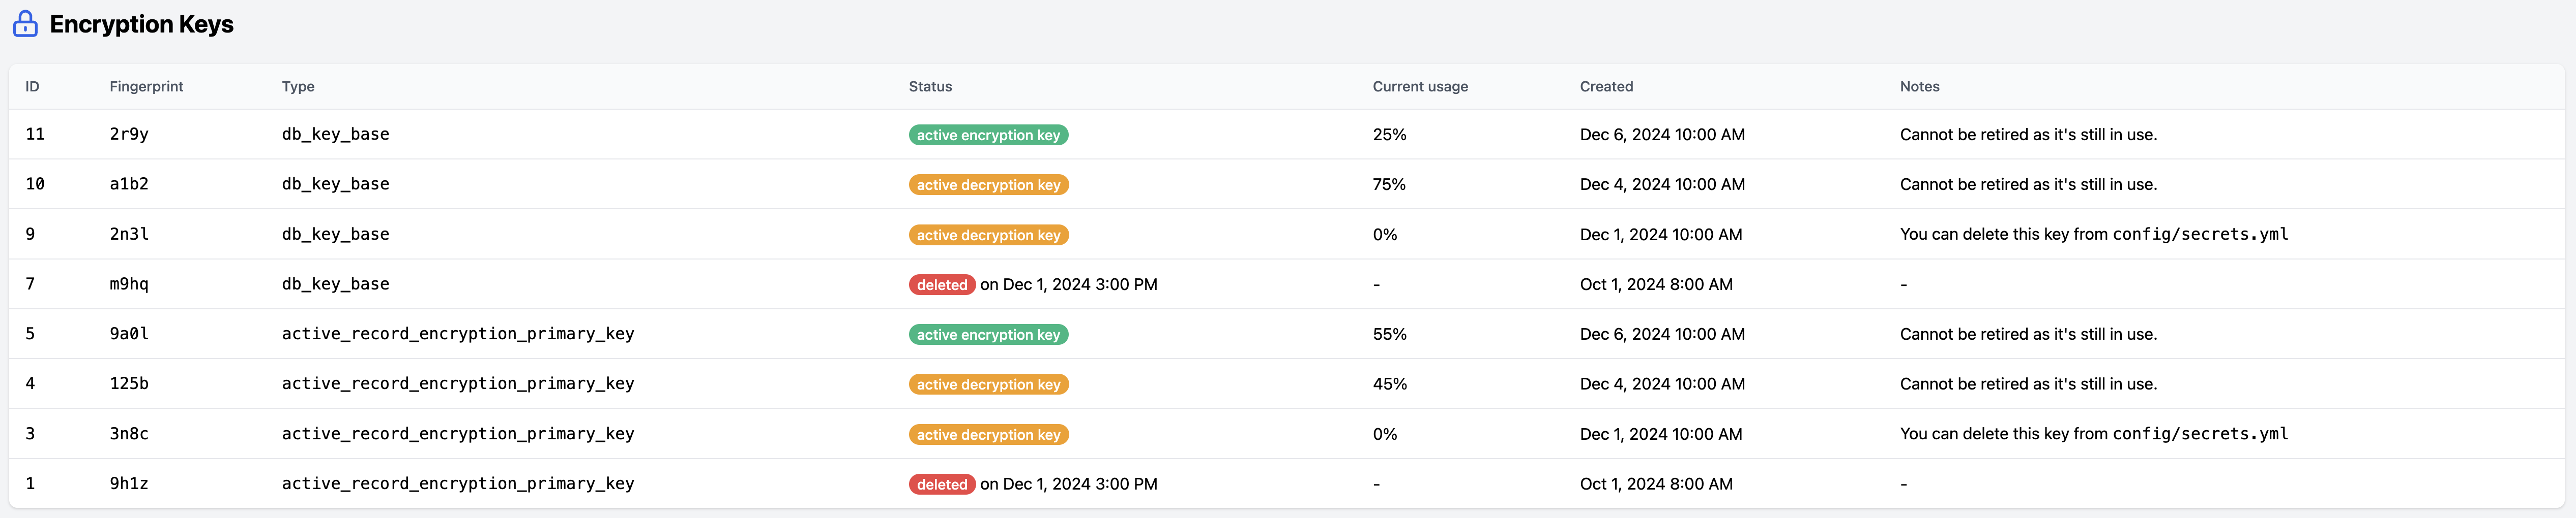This screenshot has width=2576, height=518.
Task: Click the Fingerprint column header
Action: [146, 87]
